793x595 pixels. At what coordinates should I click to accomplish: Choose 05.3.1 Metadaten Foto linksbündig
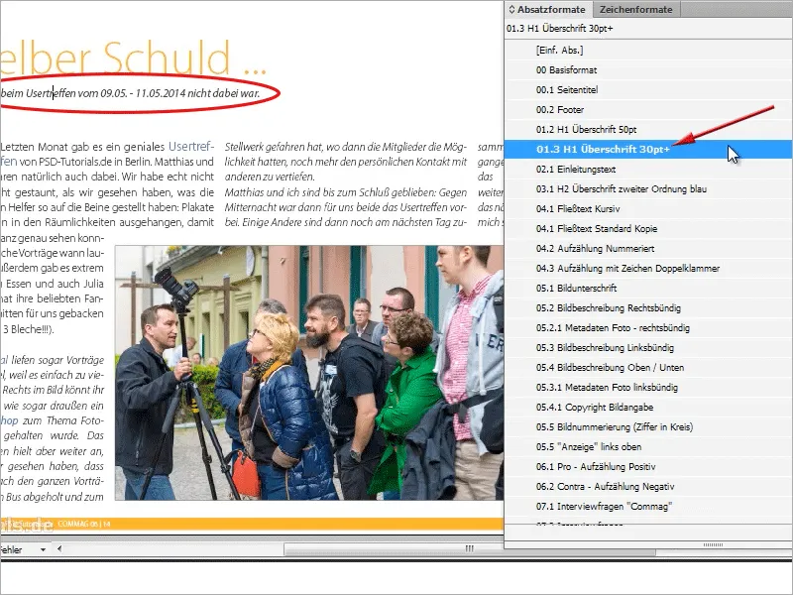click(x=648, y=387)
